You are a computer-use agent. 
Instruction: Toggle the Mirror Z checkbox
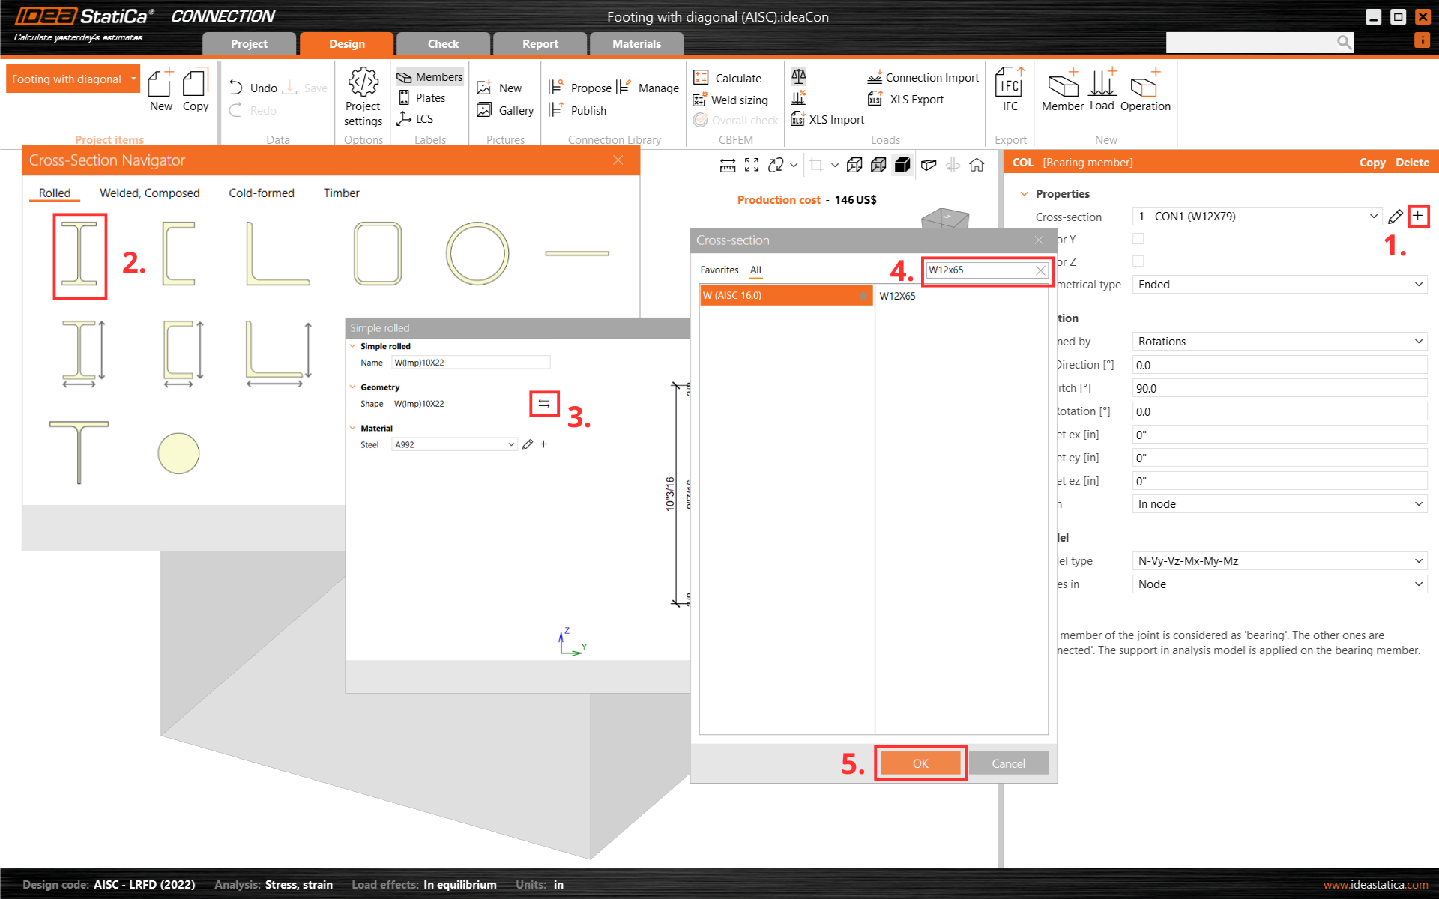pos(1138,261)
